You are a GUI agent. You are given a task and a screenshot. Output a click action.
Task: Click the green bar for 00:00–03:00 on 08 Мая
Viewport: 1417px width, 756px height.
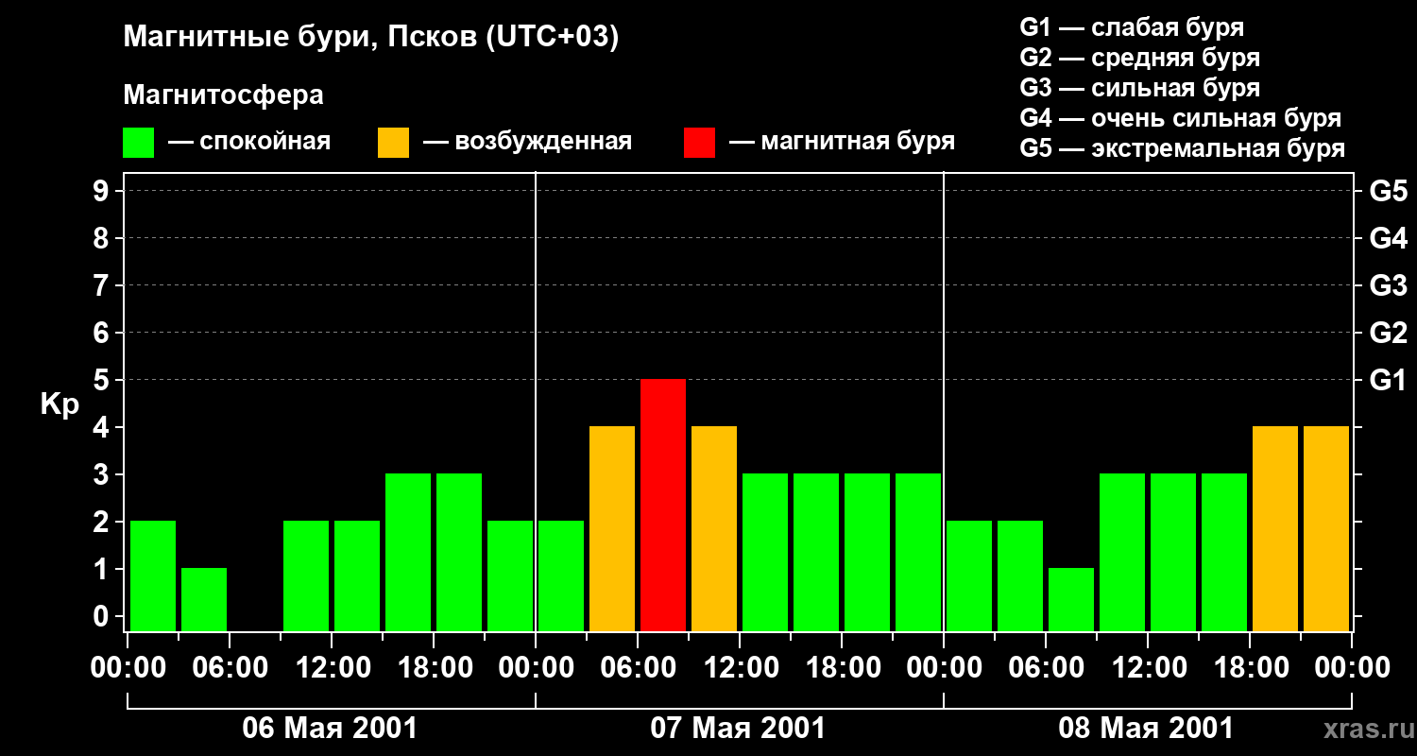coord(969,576)
